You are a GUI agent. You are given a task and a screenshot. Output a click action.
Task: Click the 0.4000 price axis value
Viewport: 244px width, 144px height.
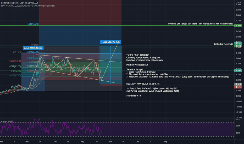click(x=239, y=58)
